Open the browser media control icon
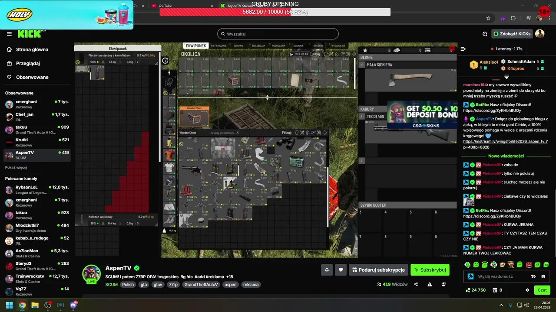The image size is (556, 312). click(x=528, y=18)
